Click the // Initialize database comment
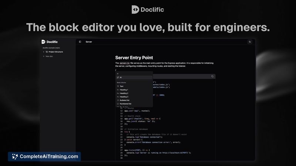This screenshot has height=166, width=296. (x=136, y=129)
